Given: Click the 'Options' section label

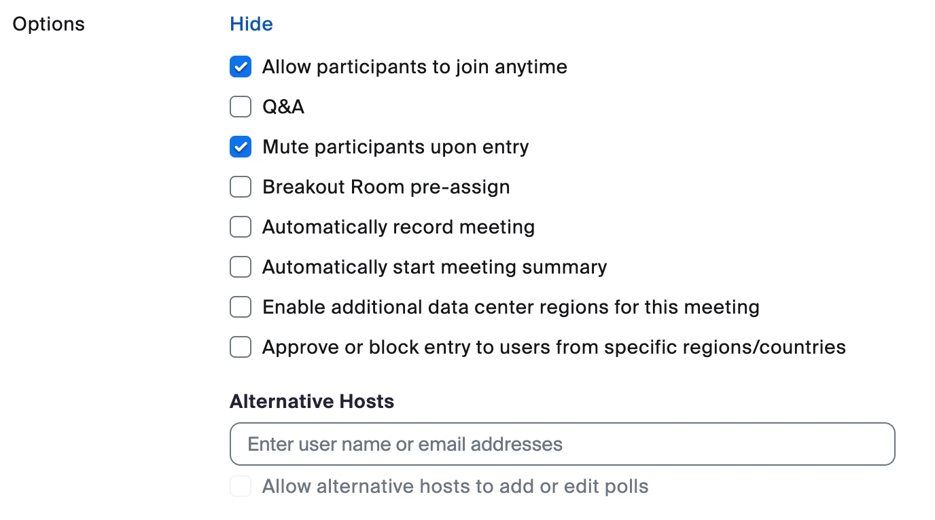Looking at the screenshot, I should 49,24.
